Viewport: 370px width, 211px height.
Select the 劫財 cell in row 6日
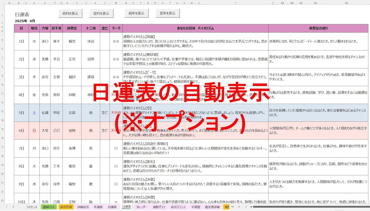(72, 130)
